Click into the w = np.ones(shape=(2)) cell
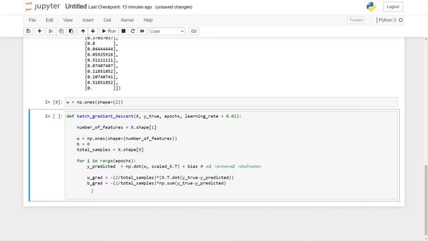Viewport: 428px width, 241px height. [x=231, y=102]
